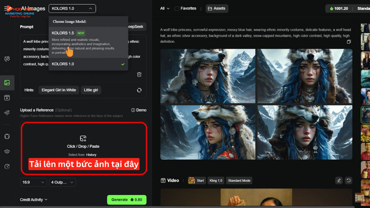
Task: Copy the wolf princess prompt text
Action: pos(349,42)
